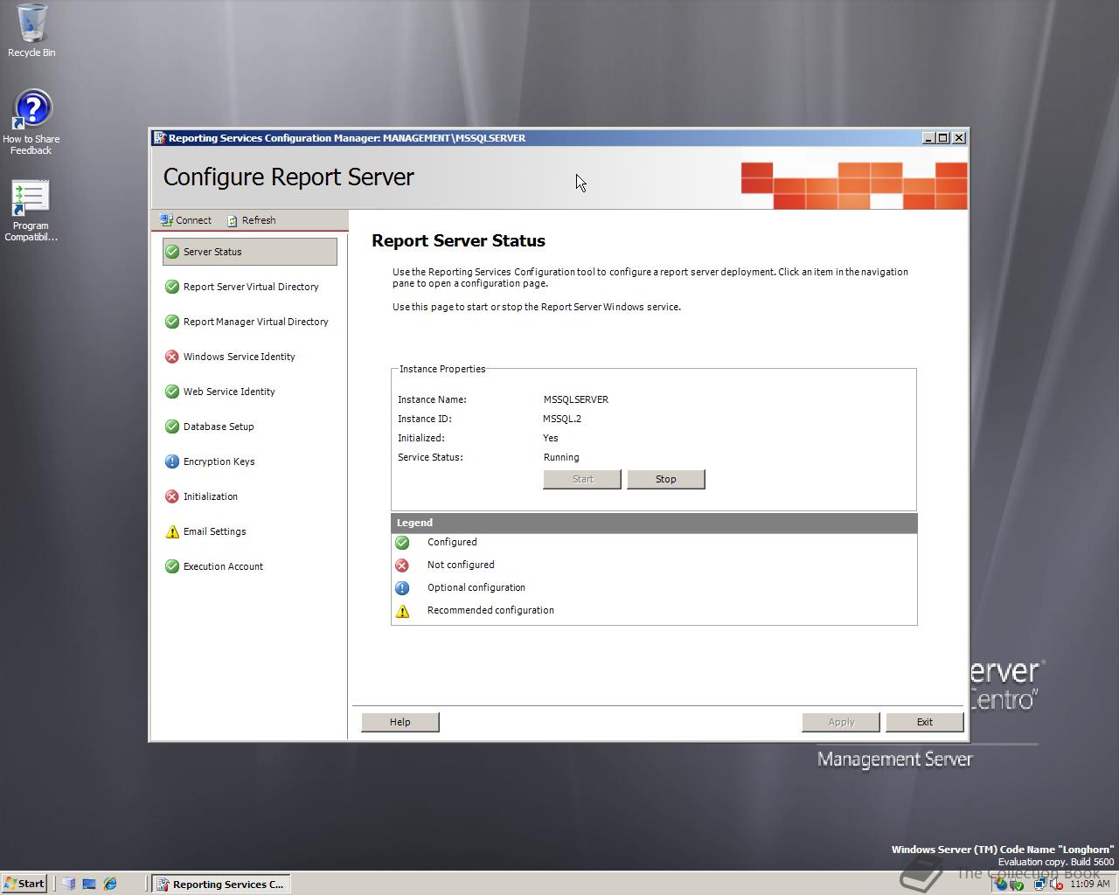Click the network icon in system tray
Image resolution: width=1119 pixels, height=895 pixels.
click(1040, 884)
